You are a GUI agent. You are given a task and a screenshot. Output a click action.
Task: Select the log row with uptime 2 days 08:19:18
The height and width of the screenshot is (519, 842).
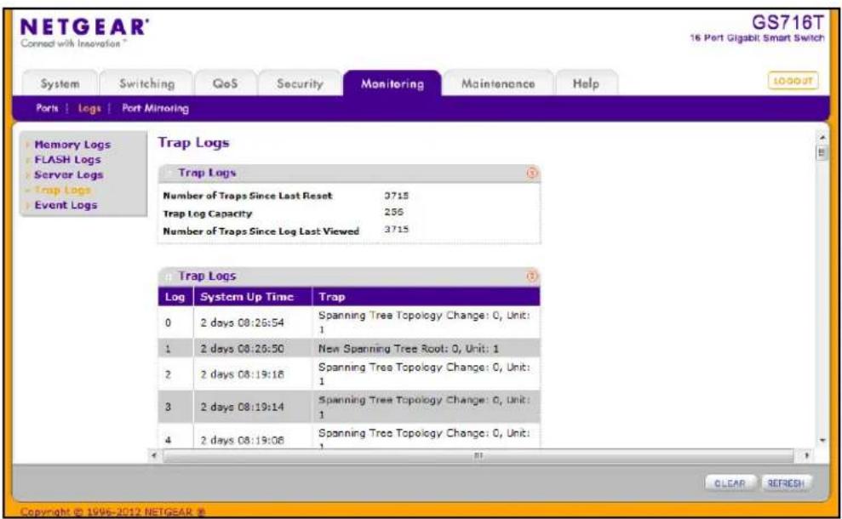(349, 374)
